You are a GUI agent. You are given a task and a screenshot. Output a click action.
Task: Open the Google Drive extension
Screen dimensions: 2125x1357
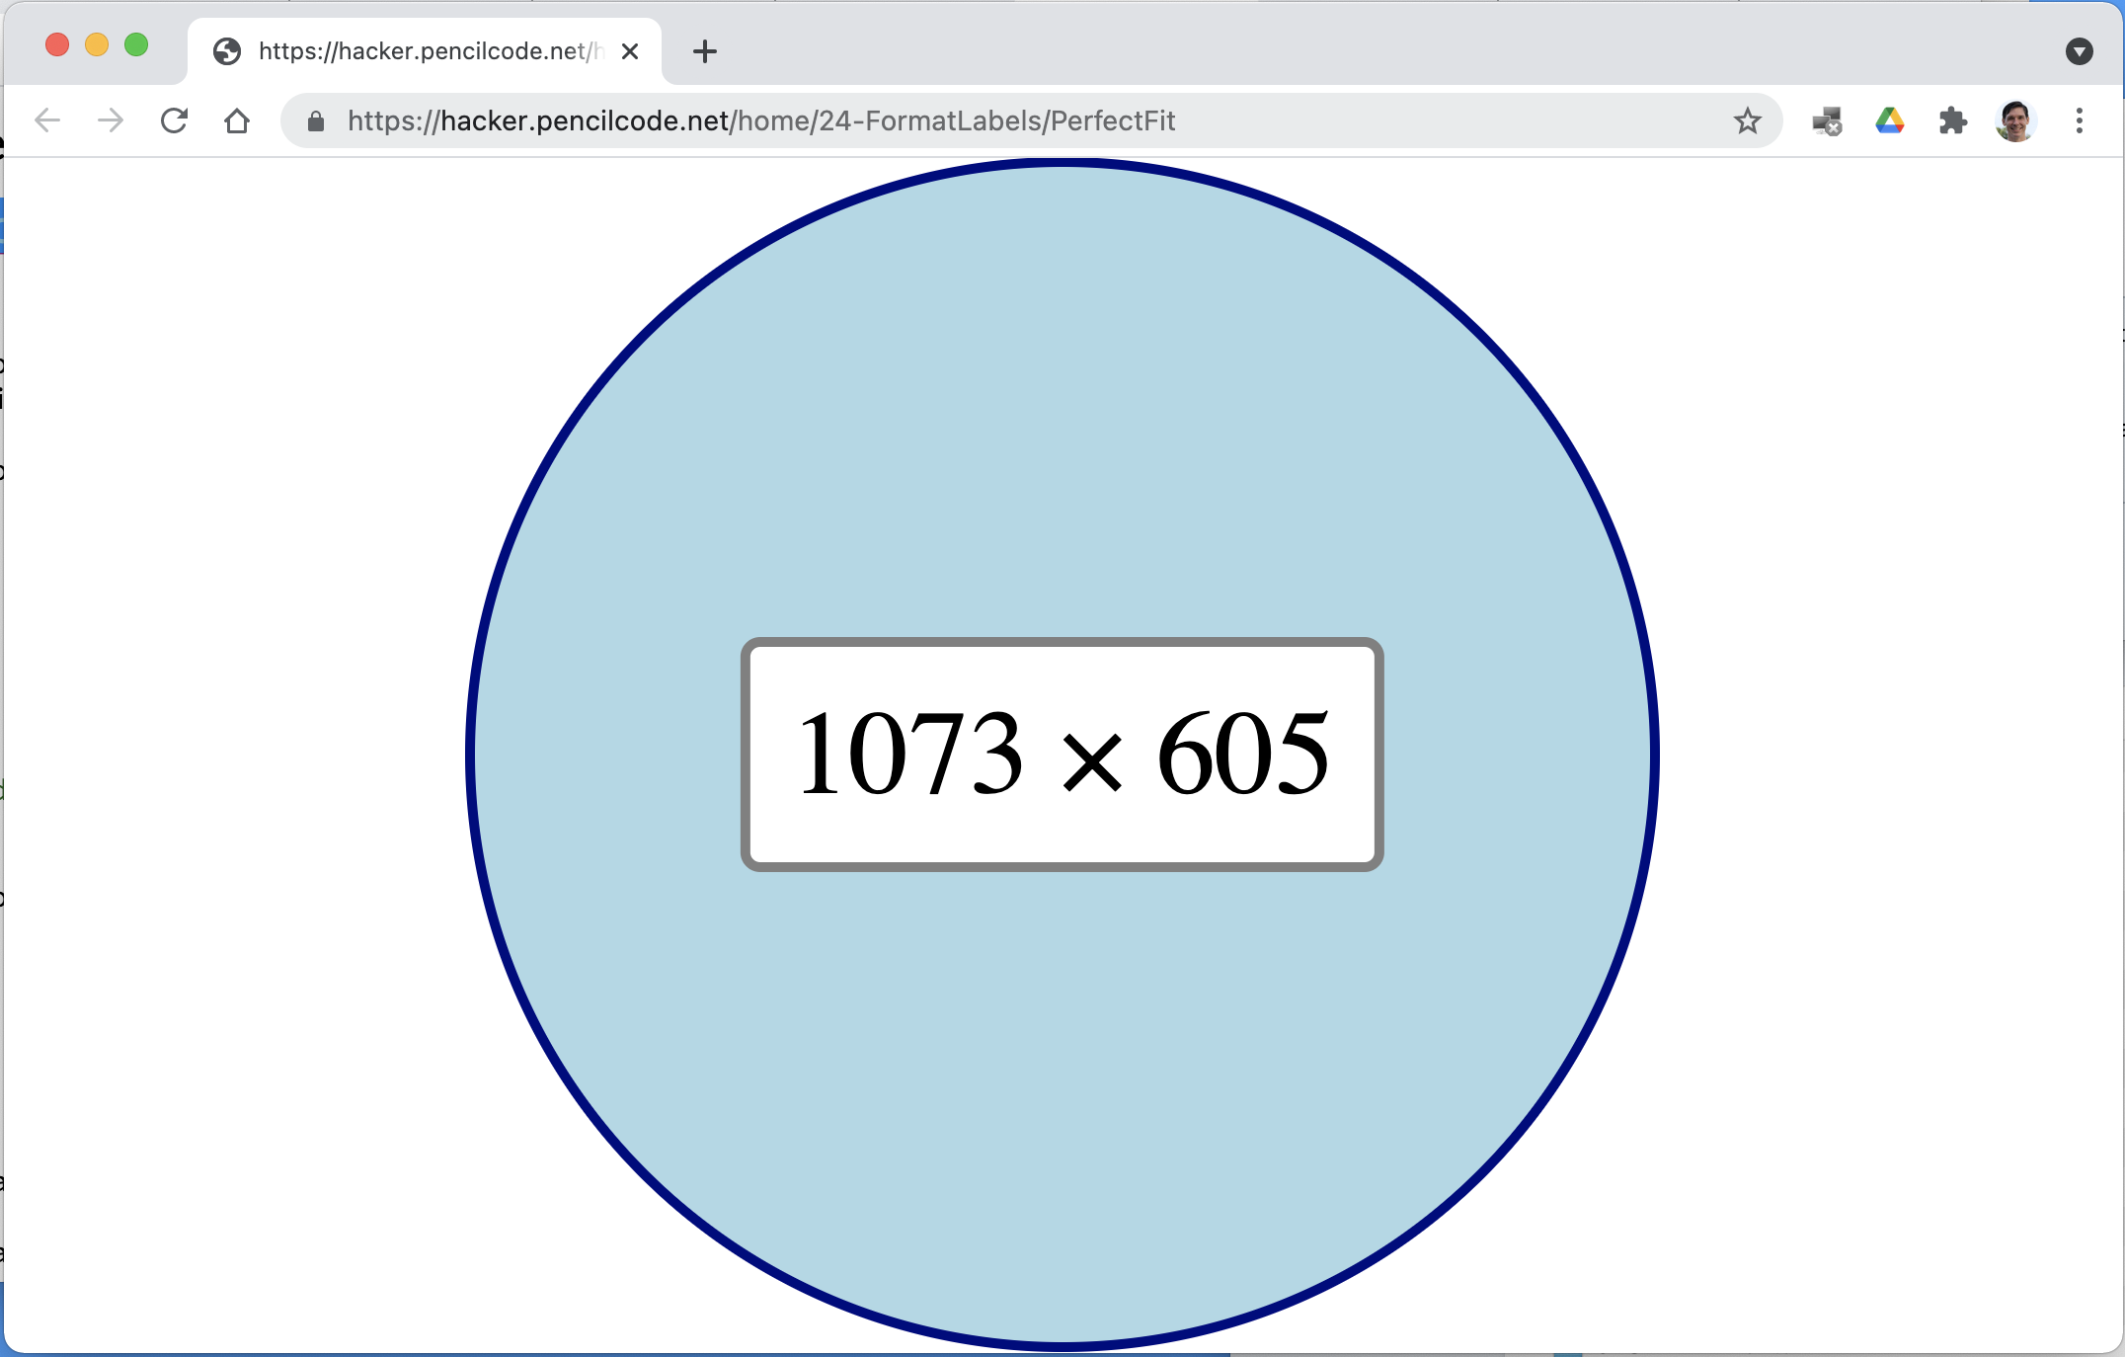[x=1889, y=120]
